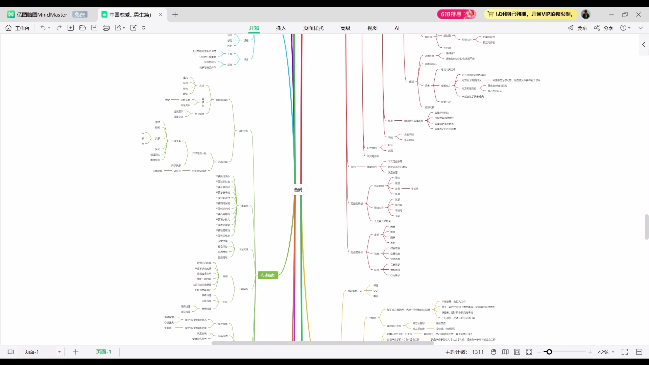Click the mouse mode icon in status bar
Viewport: 649px width, 365px height.
pos(494,352)
